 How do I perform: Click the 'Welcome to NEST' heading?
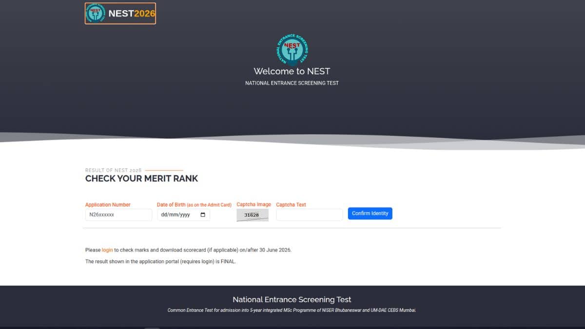292,71
